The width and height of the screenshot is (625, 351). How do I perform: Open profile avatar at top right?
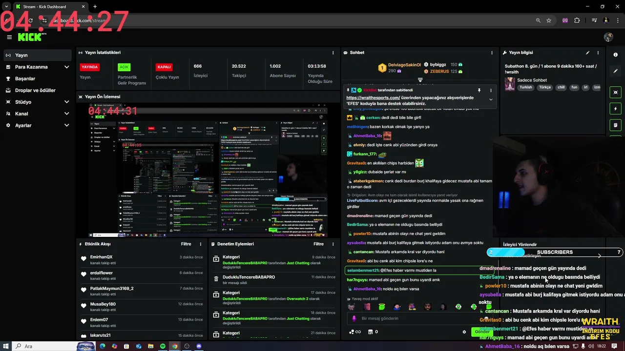coord(608,37)
